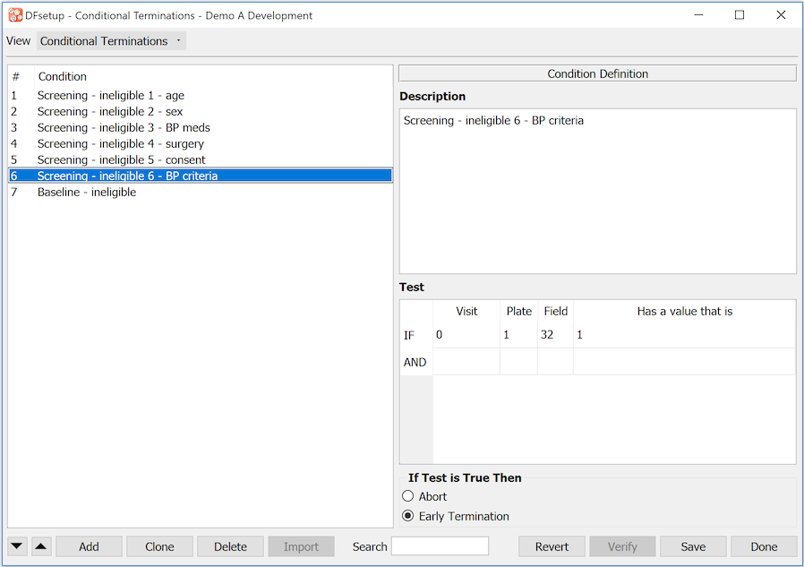This screenshot has height=567, width=804.
Task: Click the Condition column header
Action: click(x=63, y=77)
